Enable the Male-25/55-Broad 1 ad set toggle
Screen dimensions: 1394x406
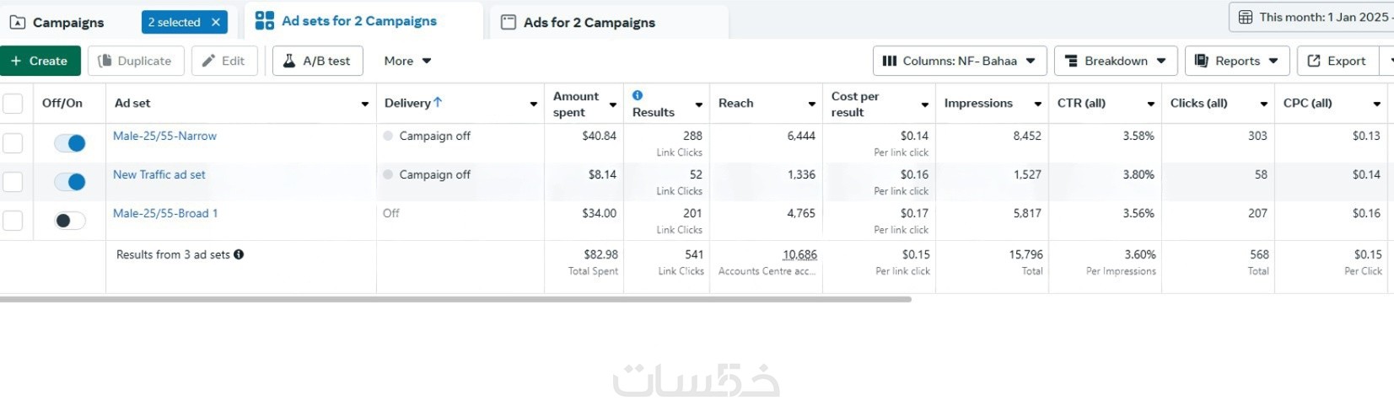tap(70, 221)
